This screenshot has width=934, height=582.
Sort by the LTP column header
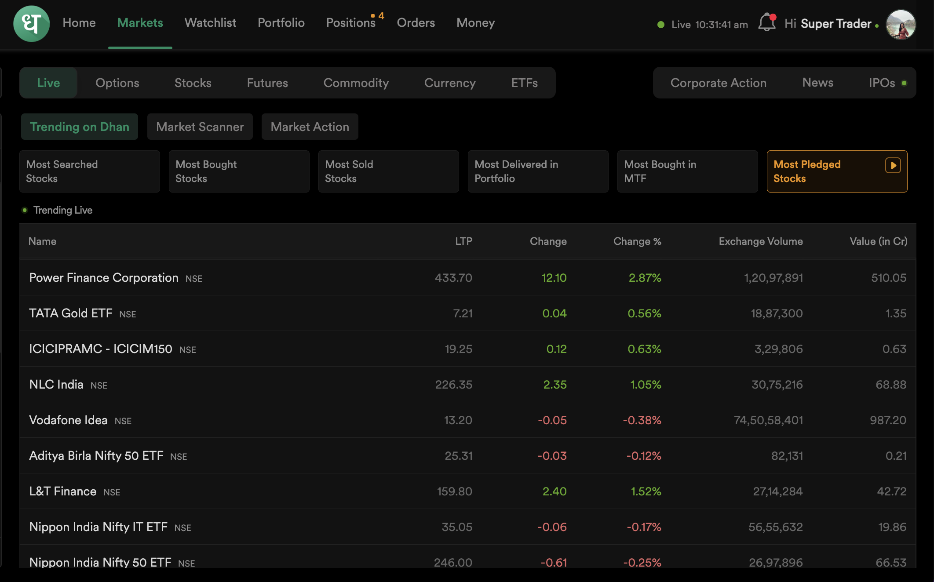pos(463,241)
